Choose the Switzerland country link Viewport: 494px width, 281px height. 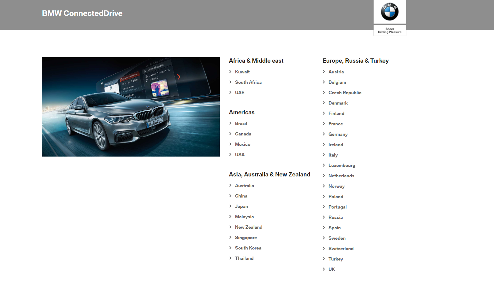pyautogui.click(x=341, y=249)
